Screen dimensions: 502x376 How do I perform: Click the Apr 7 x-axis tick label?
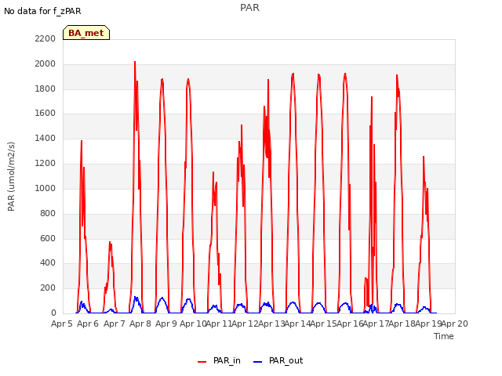[114, 324]
